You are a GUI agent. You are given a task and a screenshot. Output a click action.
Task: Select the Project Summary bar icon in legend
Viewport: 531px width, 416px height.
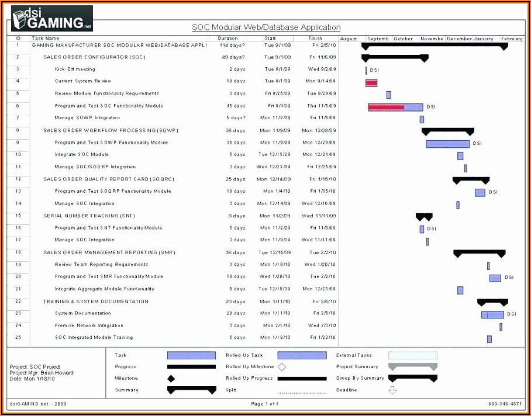[x=413, y=367]
